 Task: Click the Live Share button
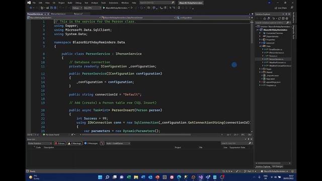[x=281, y=8]
